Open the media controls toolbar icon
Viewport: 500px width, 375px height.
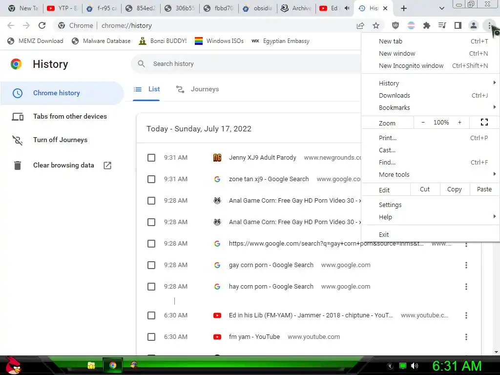coord(442,25)
